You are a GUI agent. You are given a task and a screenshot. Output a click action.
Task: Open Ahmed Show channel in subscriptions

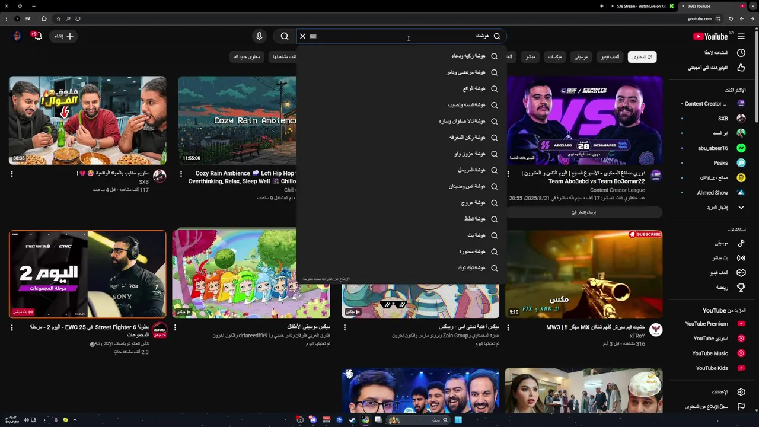713,193
